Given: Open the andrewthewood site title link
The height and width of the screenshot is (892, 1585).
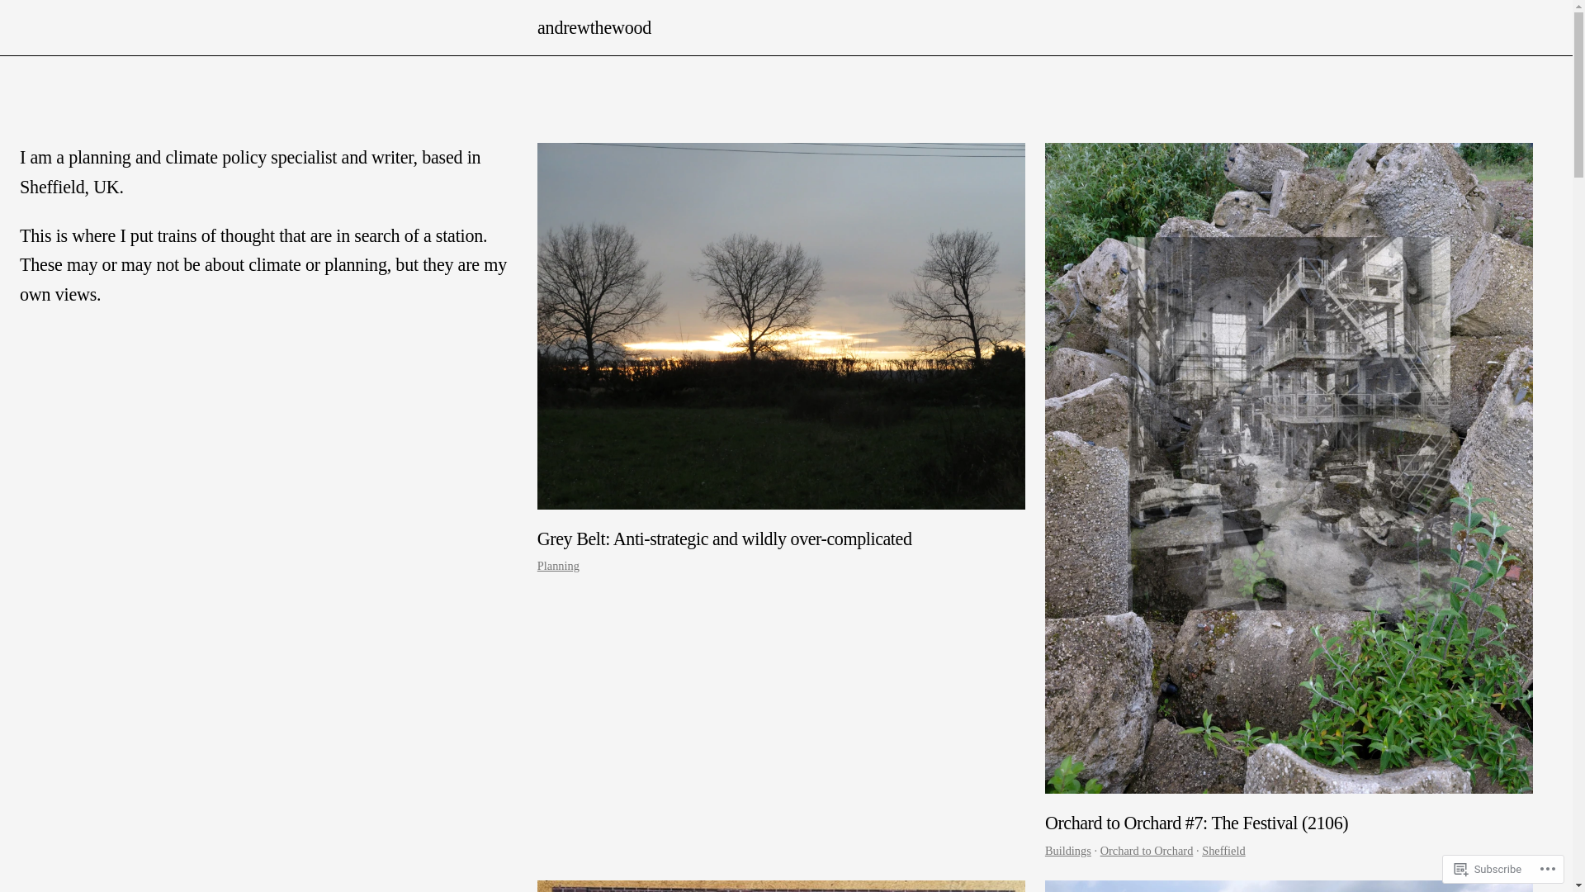Looking at the screenshot, I should (594, 27).
